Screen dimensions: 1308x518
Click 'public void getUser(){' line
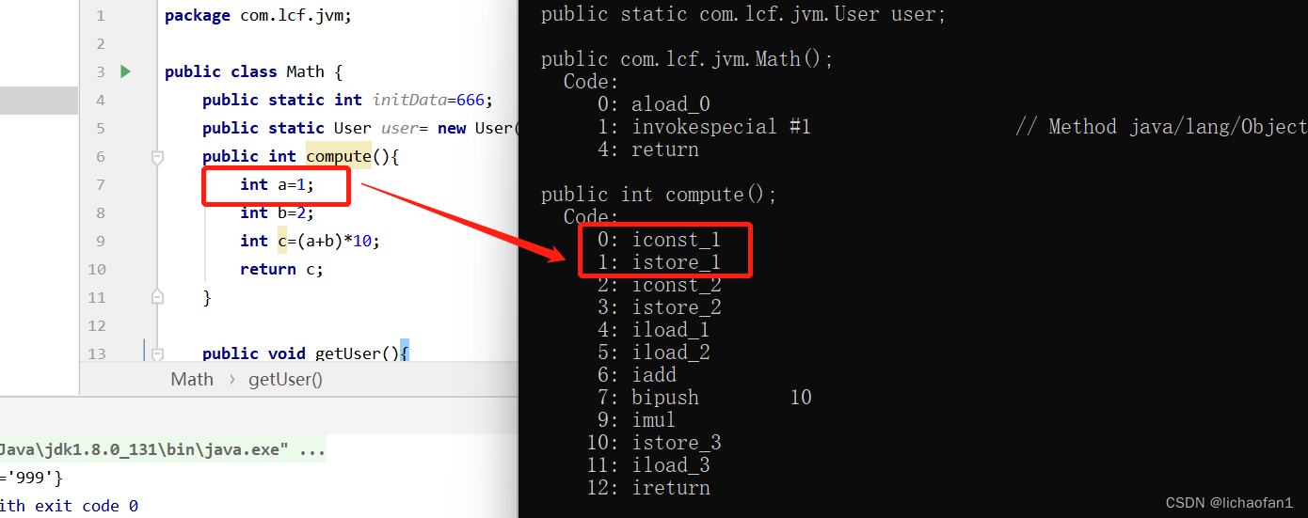coord(306,353)
